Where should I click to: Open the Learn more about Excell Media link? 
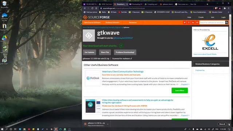pyautogui.click(x=205, y=54)
